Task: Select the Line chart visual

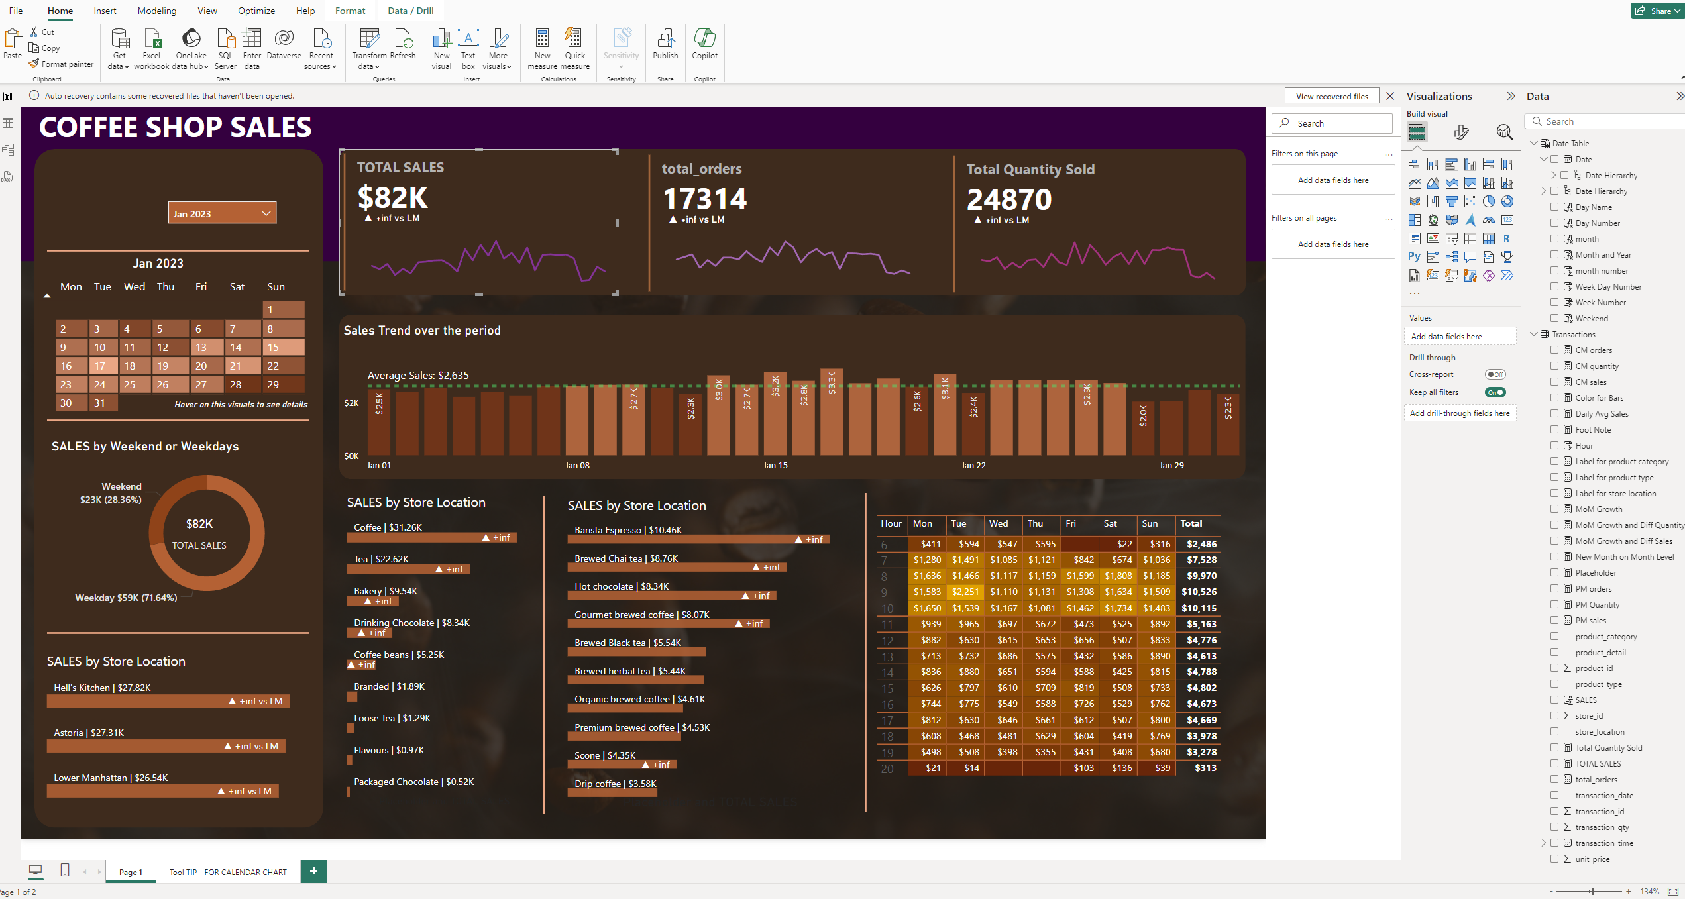Action: tap(1414, 183)
